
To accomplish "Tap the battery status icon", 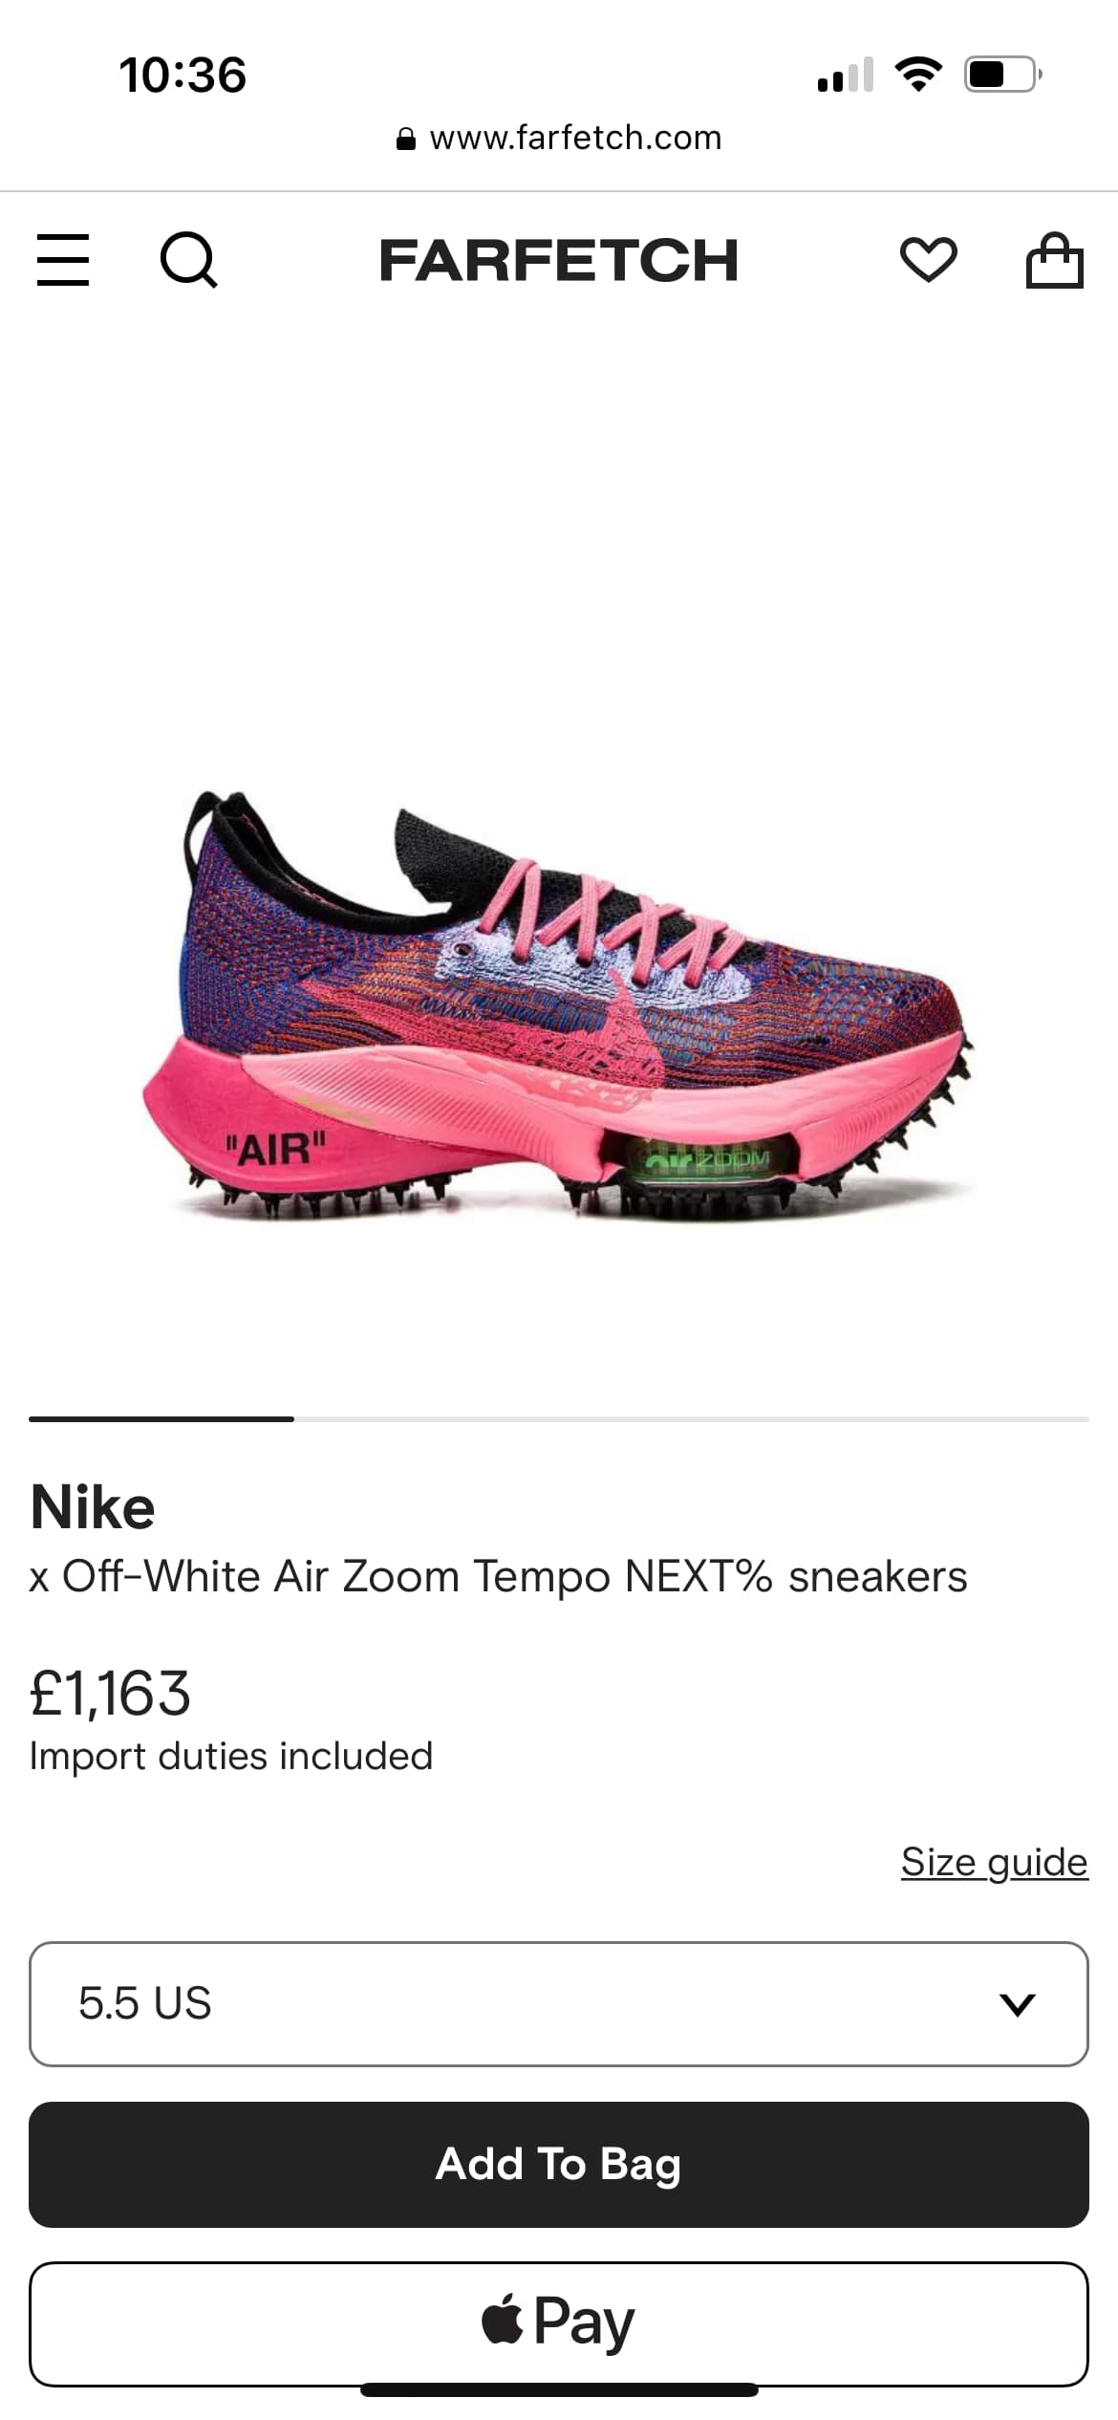I will pos(1003,75).
